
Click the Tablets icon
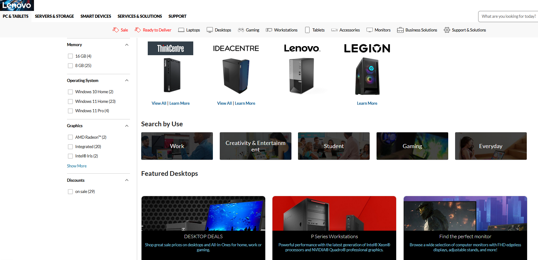click(x=307, y=30)
